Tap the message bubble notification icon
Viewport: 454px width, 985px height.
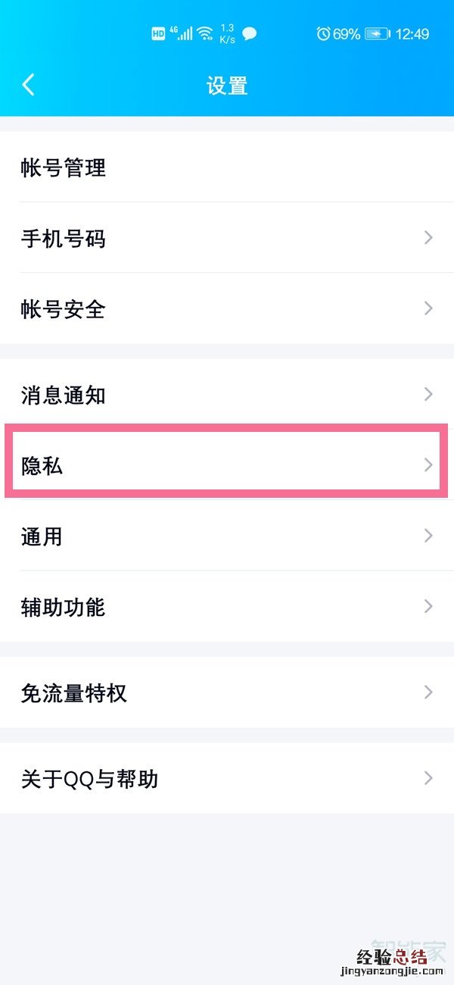click(250, 34)
